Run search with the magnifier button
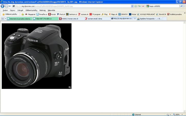 pyautogui.click(x=181, y=6)
